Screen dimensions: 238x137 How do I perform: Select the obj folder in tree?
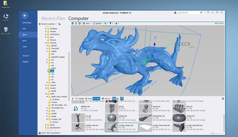[52, 65]
